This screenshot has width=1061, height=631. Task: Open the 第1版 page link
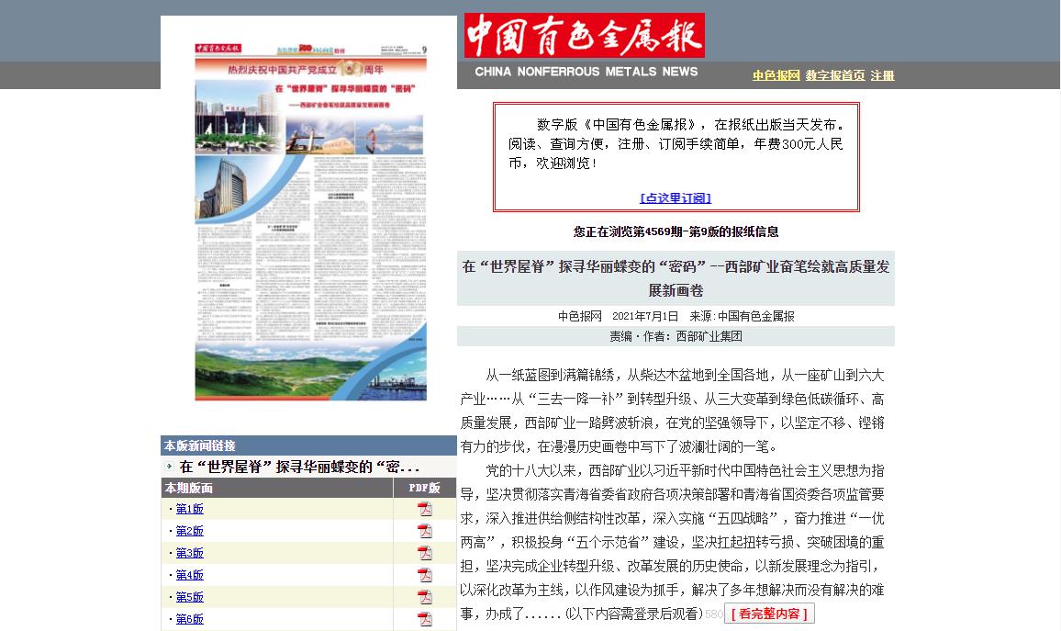(189, 509)
